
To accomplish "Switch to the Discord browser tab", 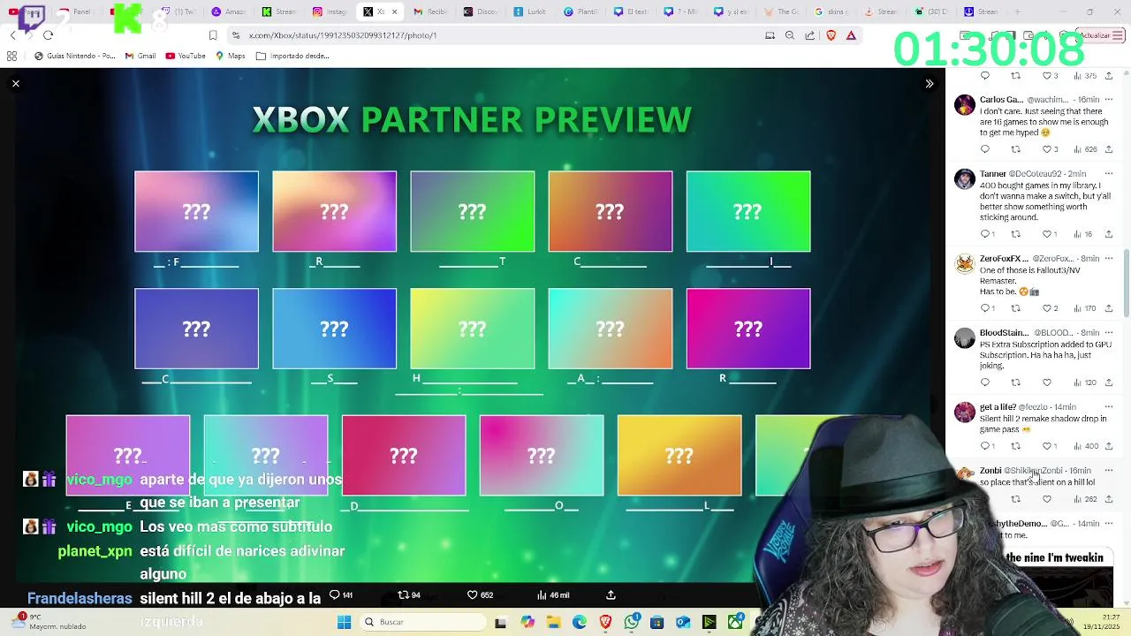I will point(481,11).
